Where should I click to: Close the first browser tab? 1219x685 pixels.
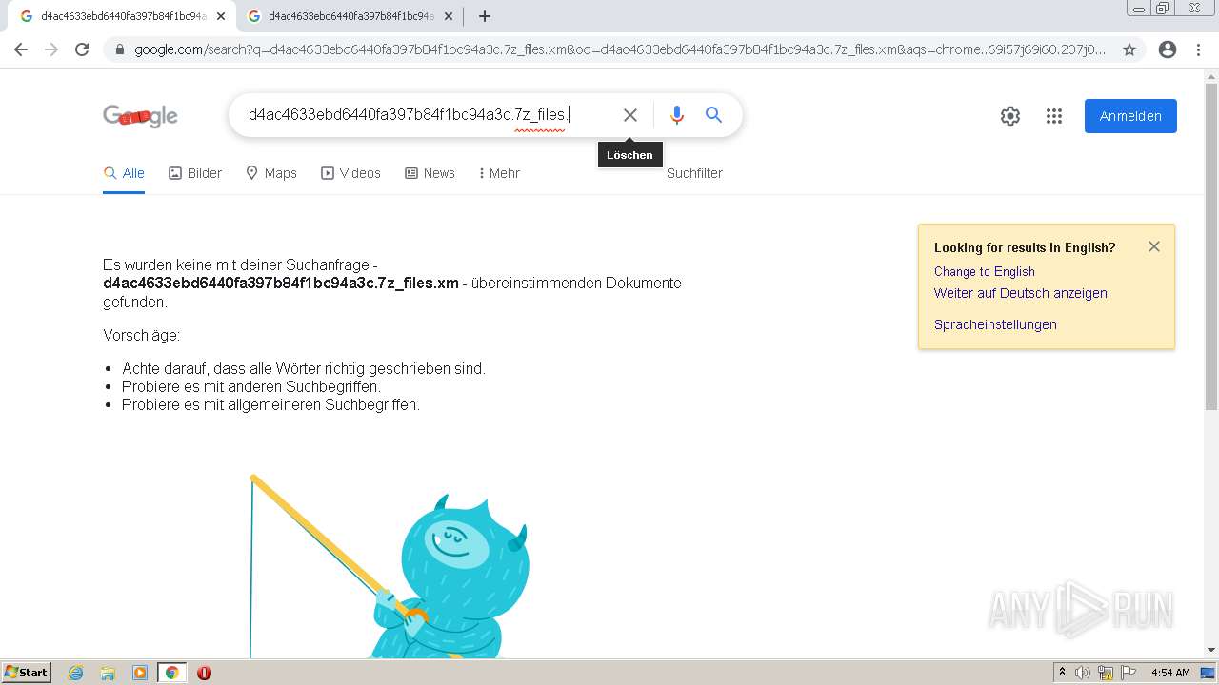[221, 16]
